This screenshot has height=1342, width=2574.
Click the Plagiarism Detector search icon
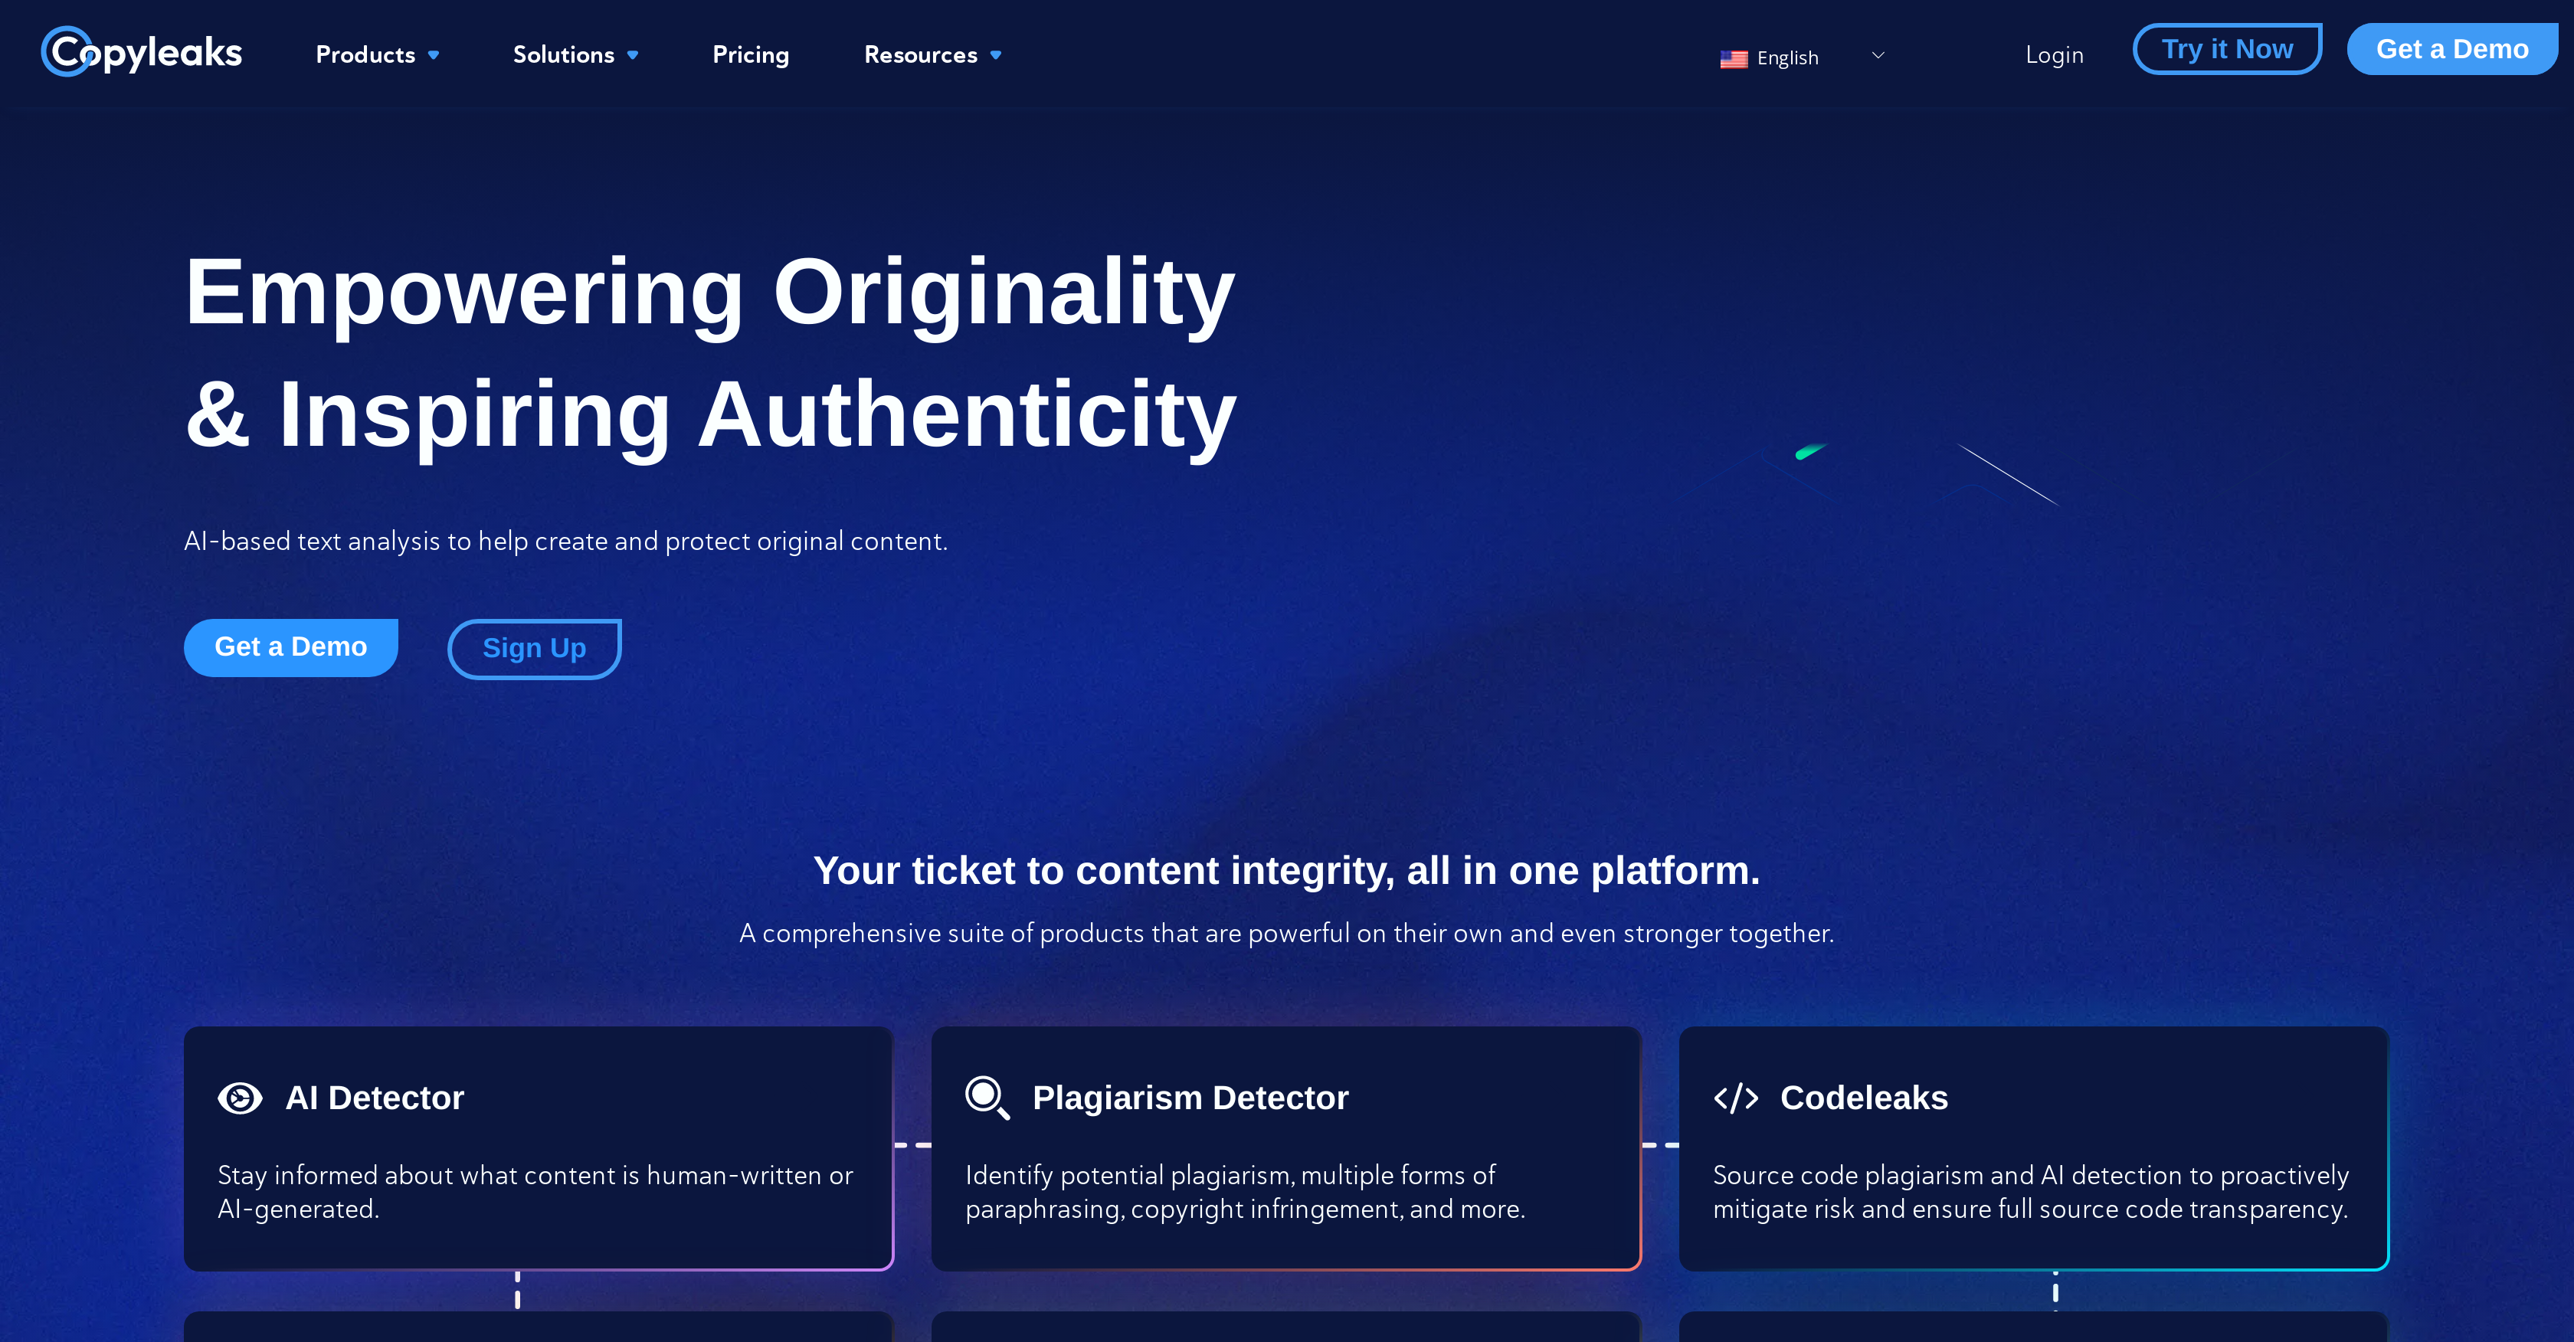(x=986, y=1098)
